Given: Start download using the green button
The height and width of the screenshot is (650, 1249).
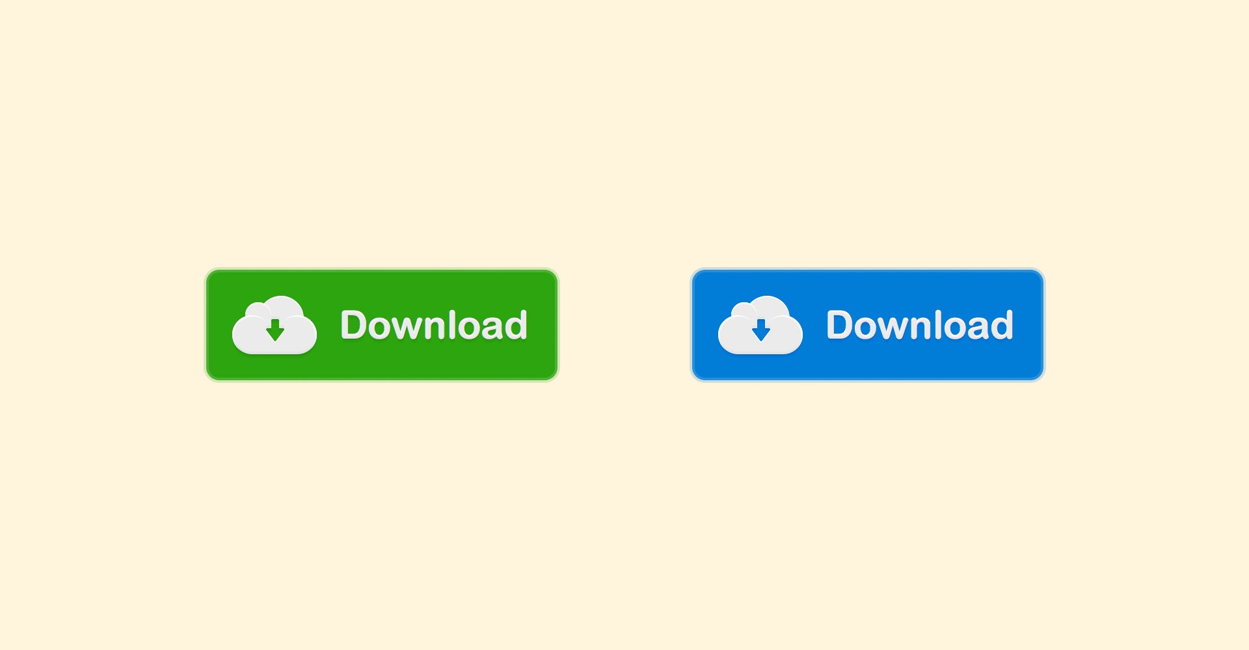Looking at the screenshot, I should (x=382, y=325).
